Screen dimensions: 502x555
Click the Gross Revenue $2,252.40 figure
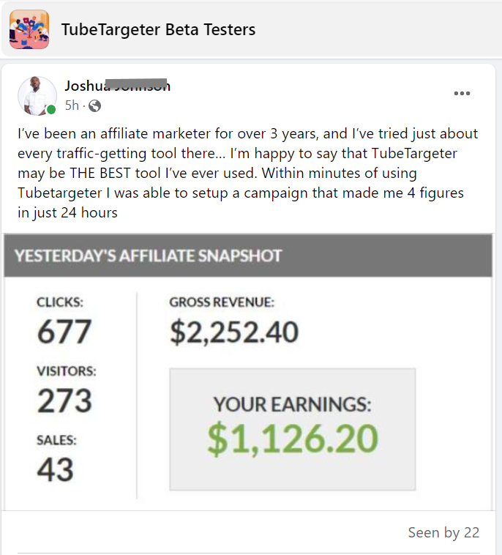[234, 332]
